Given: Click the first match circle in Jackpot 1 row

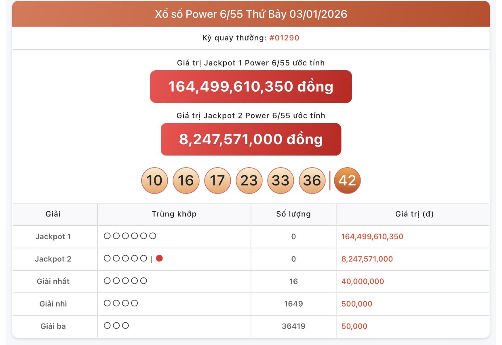Looking at the screenshot, I should click(x=106, y=236).
